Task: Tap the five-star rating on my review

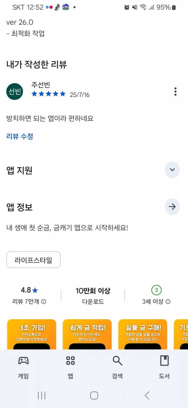Action: [x=49, y=94]
